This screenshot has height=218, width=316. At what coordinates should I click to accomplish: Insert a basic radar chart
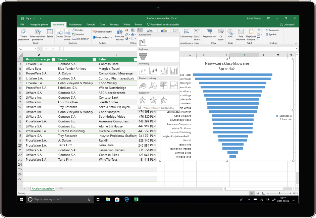pyautogui.click(x=143, y=100)
